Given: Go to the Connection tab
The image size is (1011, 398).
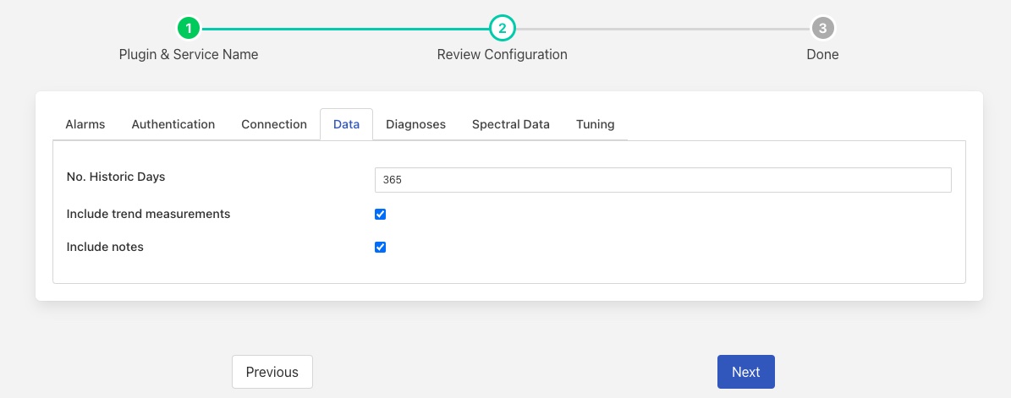Looking at the screenshot, I should [274, 124].
